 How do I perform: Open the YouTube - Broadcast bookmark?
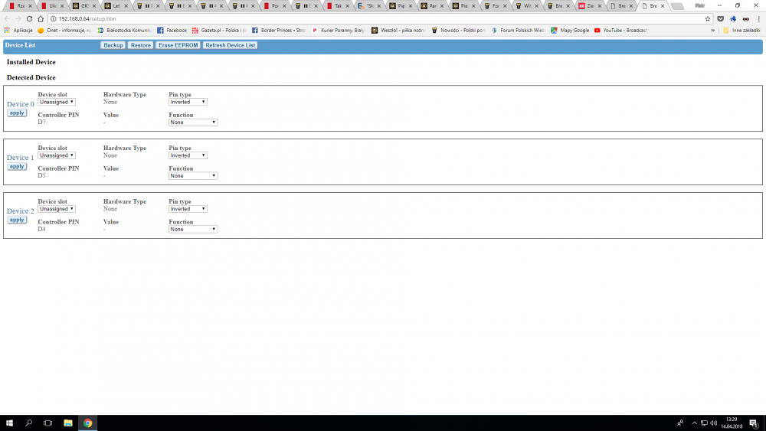620,31
